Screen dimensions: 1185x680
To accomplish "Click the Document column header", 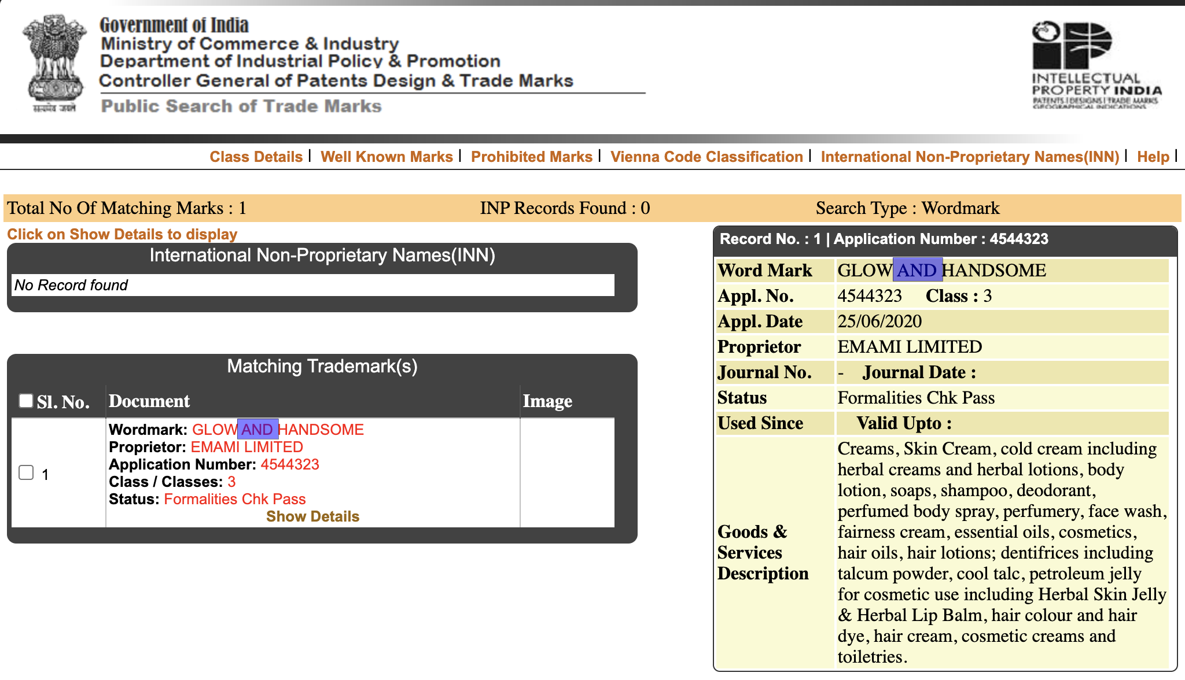I will point(149,401).
